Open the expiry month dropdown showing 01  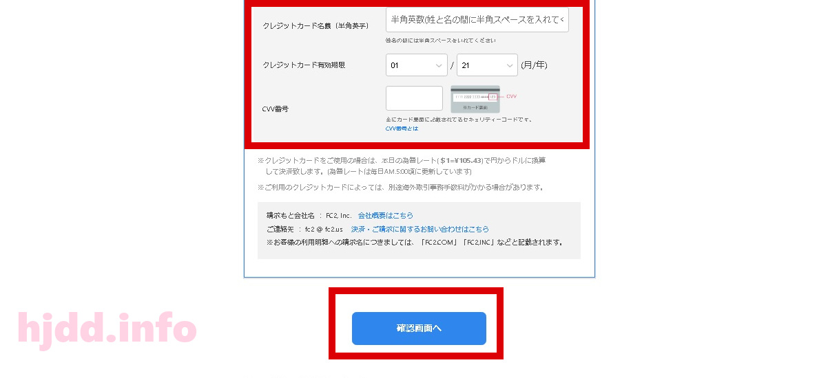(x=417, y=65)
